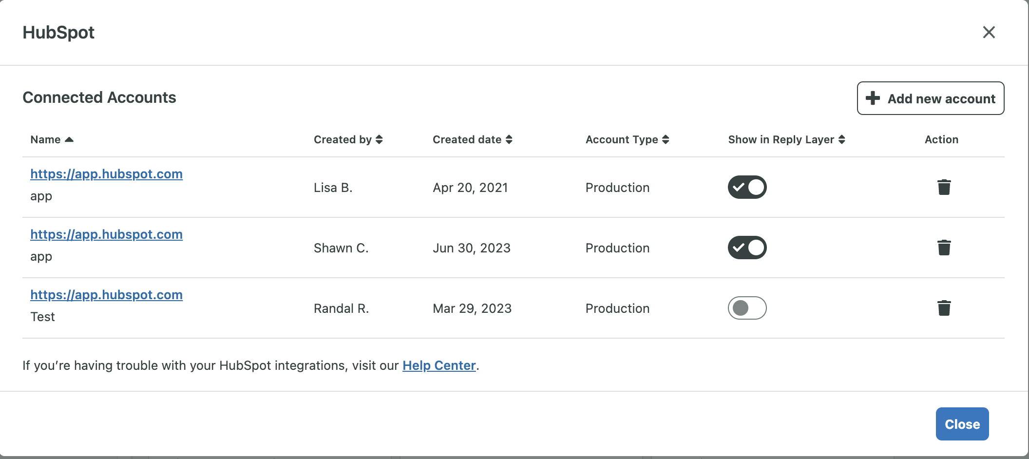Click the 'Shawn C.' creator cell

click(341, 248)
